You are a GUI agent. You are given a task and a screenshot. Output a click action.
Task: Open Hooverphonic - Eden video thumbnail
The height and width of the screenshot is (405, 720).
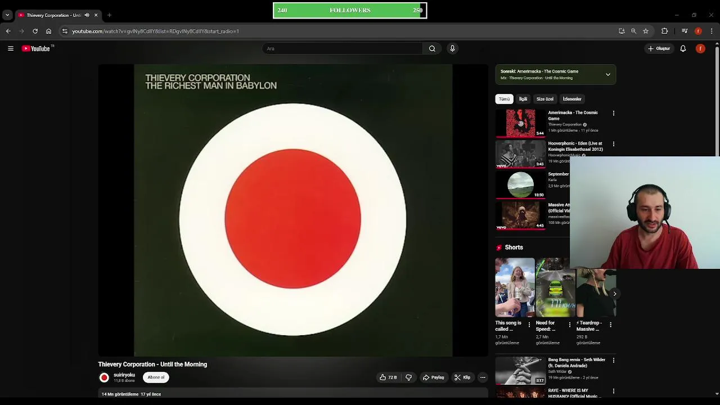click(x=520, y=154)
